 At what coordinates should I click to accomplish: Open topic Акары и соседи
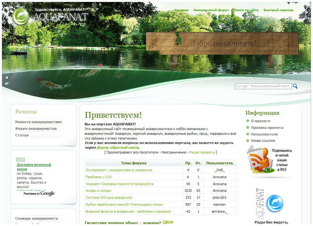click(99, 191)
